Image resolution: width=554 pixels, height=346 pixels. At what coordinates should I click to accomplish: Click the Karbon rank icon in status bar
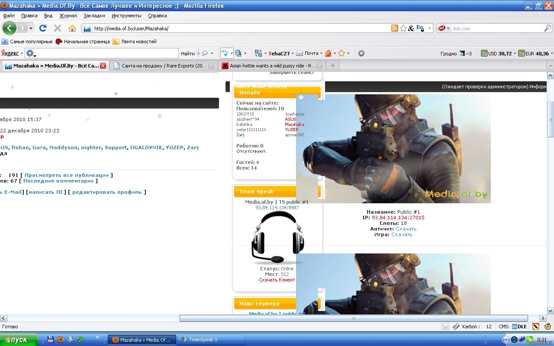click(x=456, y=327)
